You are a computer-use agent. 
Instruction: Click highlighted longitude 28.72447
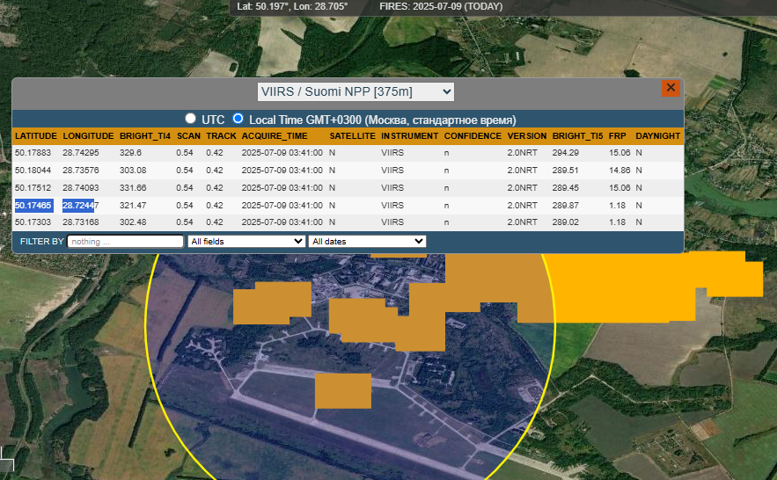click(x=81, y=206)
